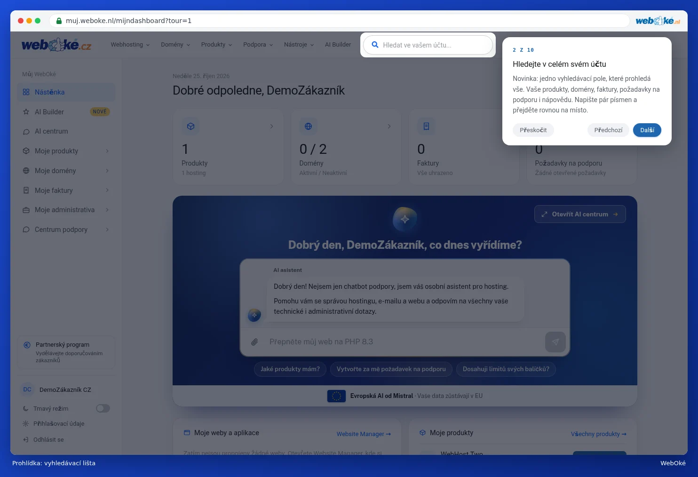Expand the Moje produkty sidebar chevron
The image size is (698, 477).
tap(107, 151)
